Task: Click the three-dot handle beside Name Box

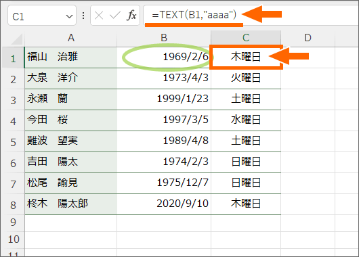Action: 83,16
